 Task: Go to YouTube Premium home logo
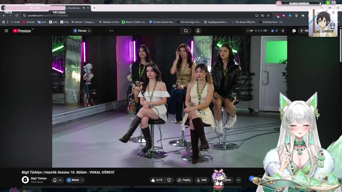coord(22,31)
